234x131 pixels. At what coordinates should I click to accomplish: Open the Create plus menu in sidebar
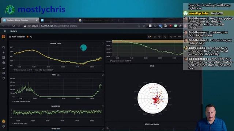(x=4, y=52)
